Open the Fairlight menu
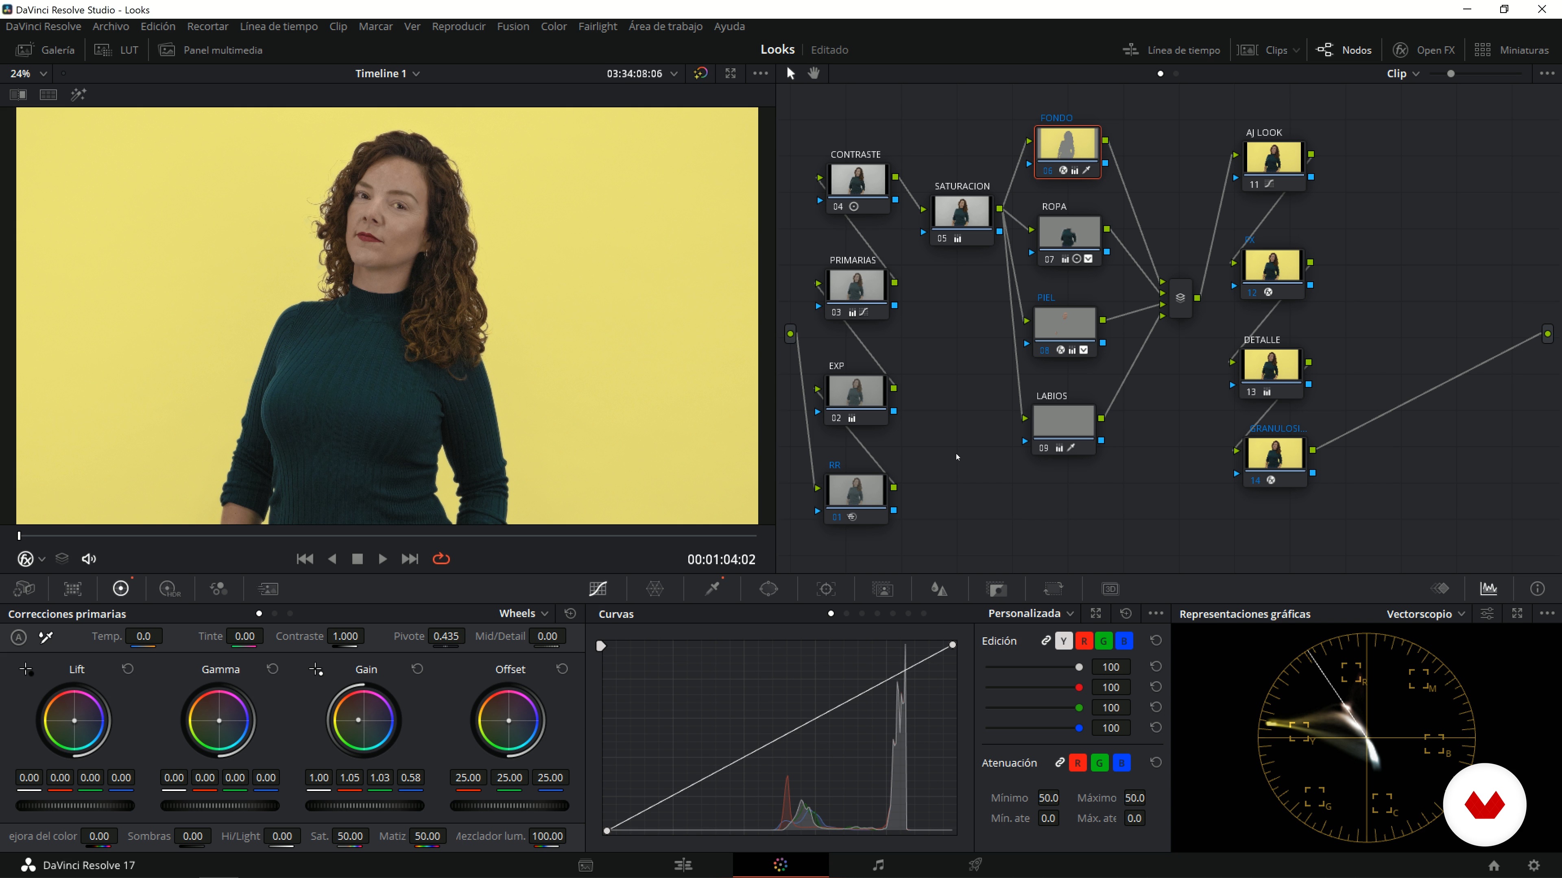This screenshot has width=1562, height=878. 597,26
